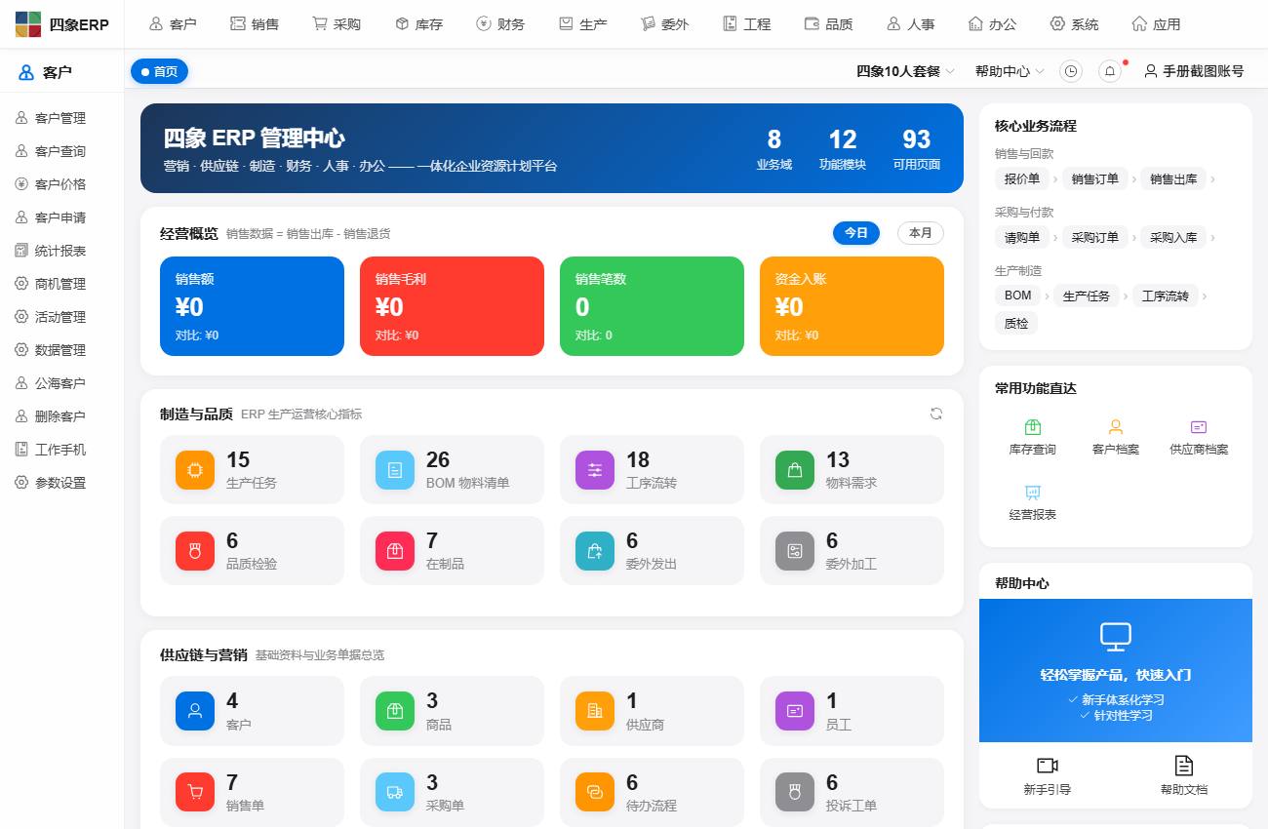Open 客户价格 in the sidebar
Viewport: 1268px width, 829px height.
click(x=61, y=184)
